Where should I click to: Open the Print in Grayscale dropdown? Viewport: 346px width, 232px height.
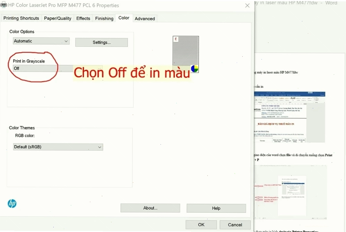(57, 68)
